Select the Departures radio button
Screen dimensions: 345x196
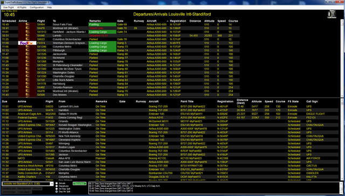57,186
